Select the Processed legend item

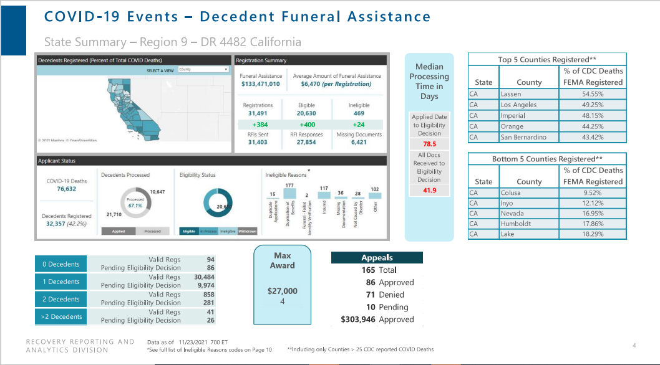[152, 231]
